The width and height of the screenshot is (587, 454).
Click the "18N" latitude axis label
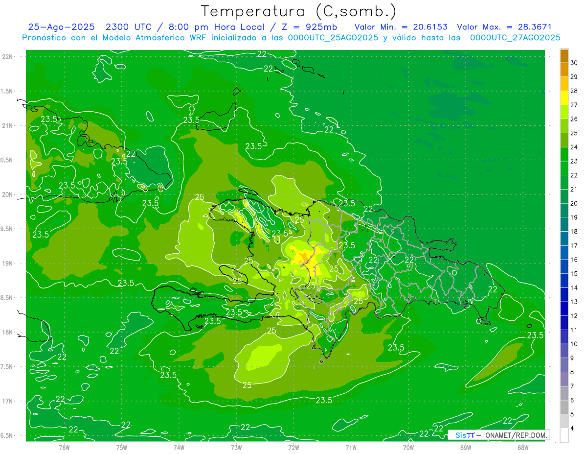click(7, 332)
